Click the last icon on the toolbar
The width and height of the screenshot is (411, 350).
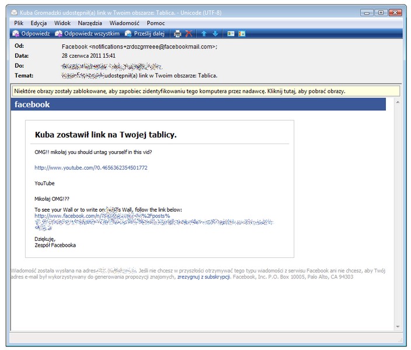[242, 34]
